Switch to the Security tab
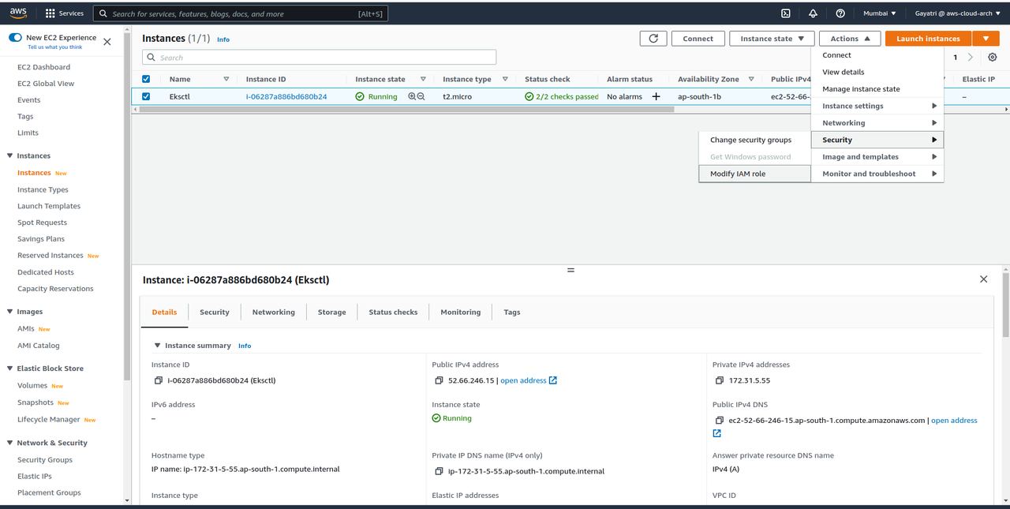Viewport: 1010px width, 509px height. (x=215, y=313)
